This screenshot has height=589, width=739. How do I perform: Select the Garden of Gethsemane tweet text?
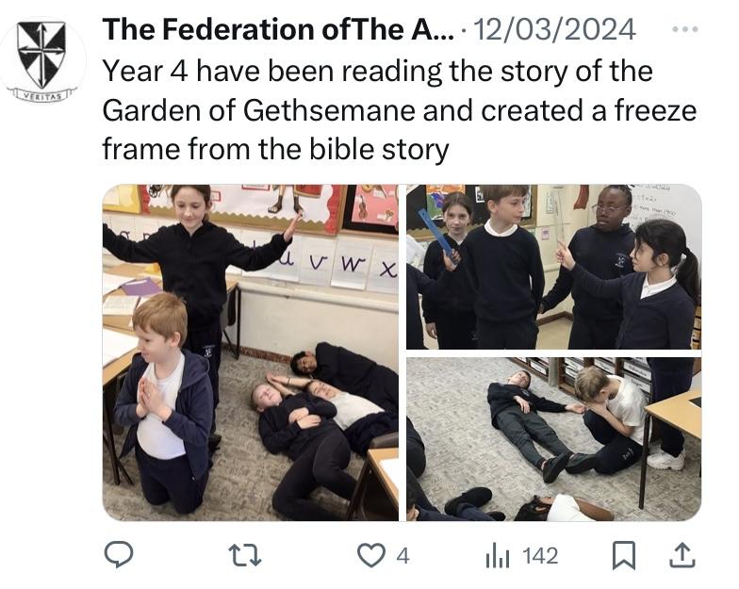coord(400,110)
